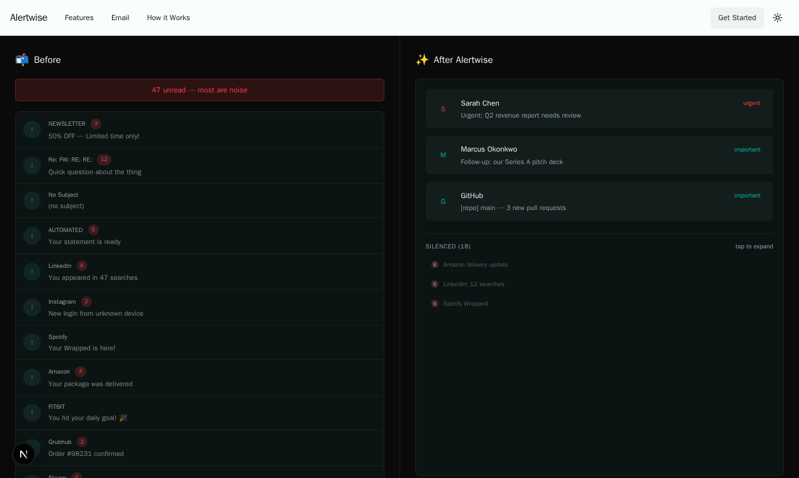Click the exclamation icon on Re: FW: row
The width and height of the screenshot is (799, 478).
32,165
